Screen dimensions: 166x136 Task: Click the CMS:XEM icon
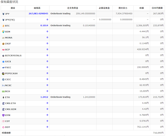[3, 109]
